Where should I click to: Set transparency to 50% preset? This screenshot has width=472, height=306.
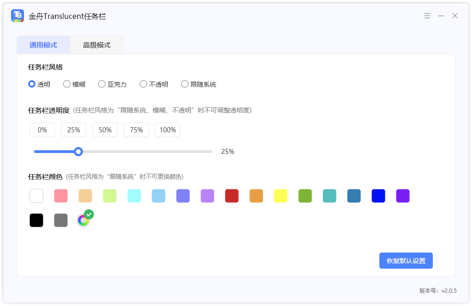105,130
